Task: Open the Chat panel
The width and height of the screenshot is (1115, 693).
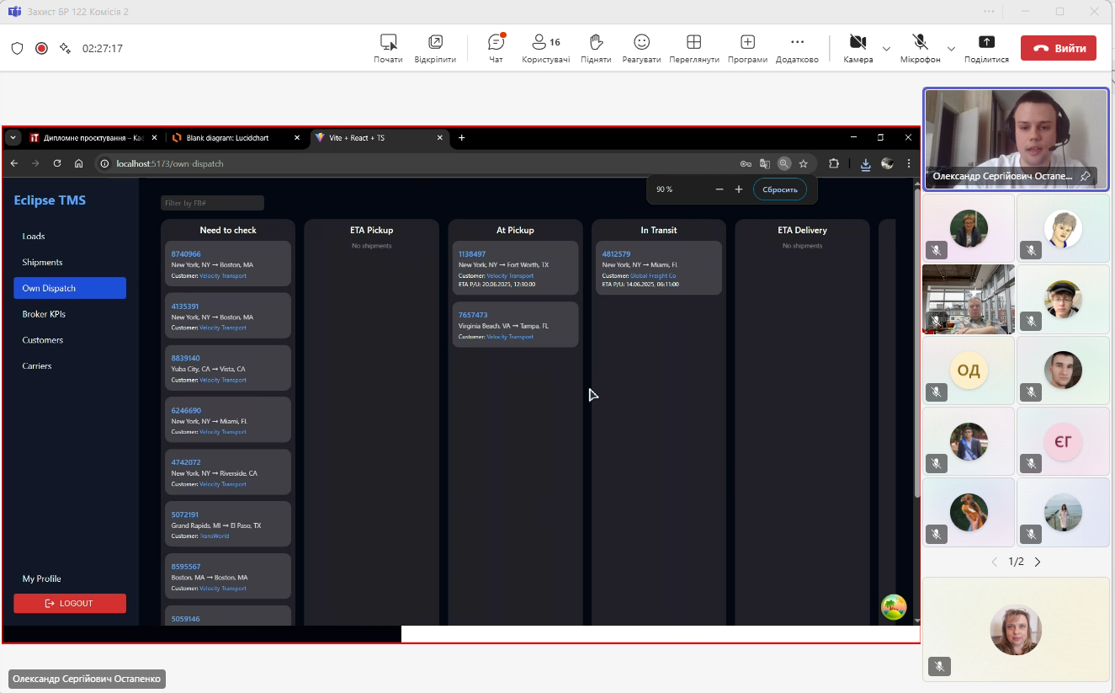Action: 496,48
